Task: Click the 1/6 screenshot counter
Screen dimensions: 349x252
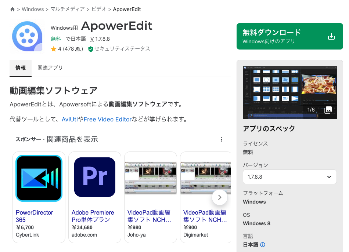Action: [x=311, y=110]
